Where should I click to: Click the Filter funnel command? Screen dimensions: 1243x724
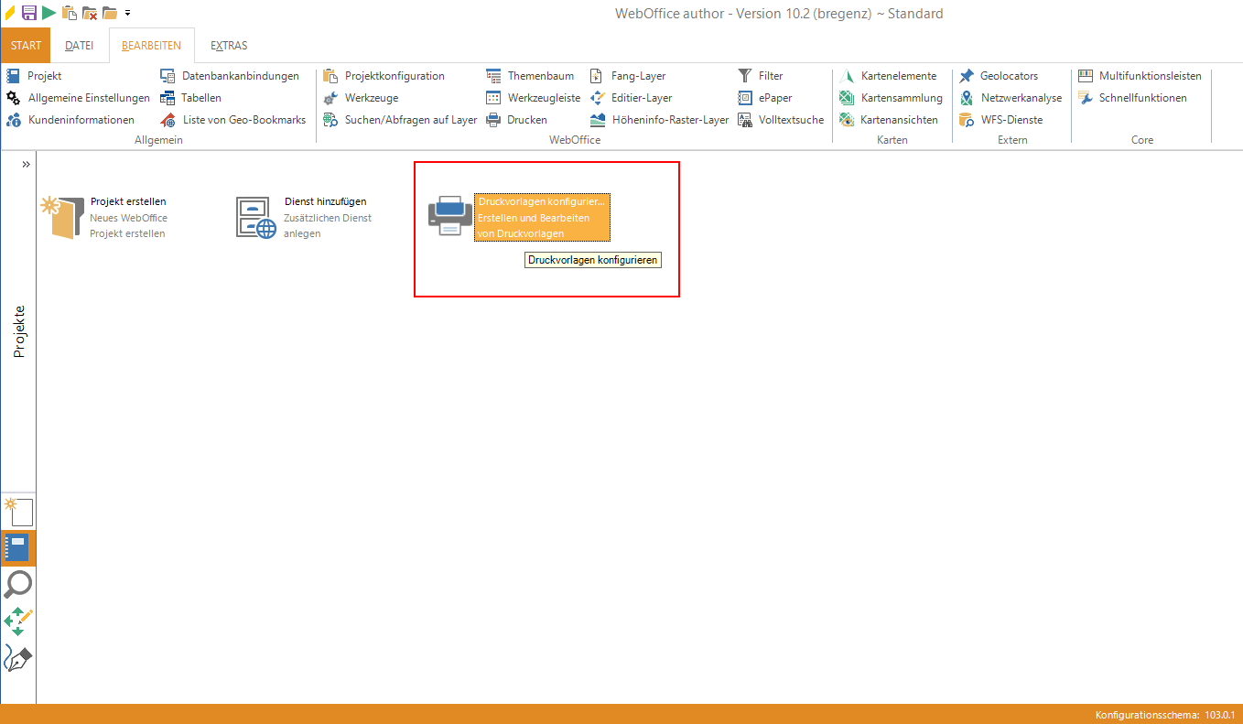click(761, 76)
